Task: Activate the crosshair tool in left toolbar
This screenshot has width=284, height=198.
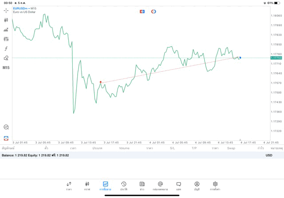Action: click(6, 10)
